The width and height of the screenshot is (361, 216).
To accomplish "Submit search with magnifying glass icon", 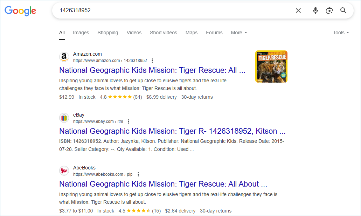I will (343, 11).
